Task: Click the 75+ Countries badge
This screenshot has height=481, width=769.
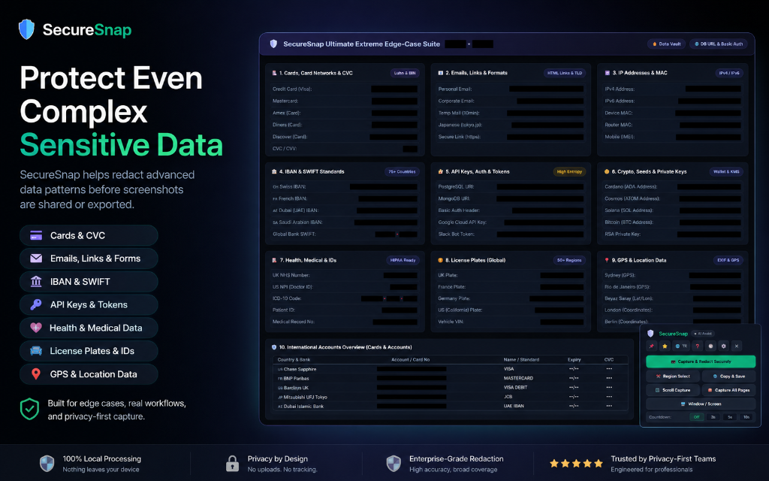Action: click(402, 172)
